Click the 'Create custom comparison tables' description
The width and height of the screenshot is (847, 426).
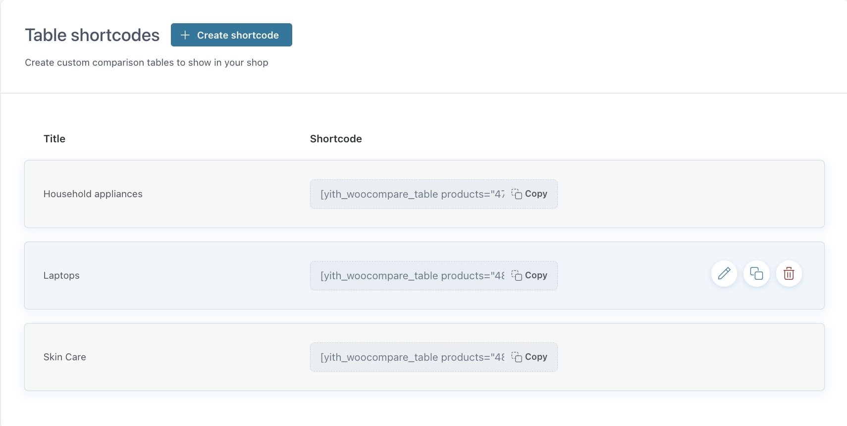(x=147, y=63)
